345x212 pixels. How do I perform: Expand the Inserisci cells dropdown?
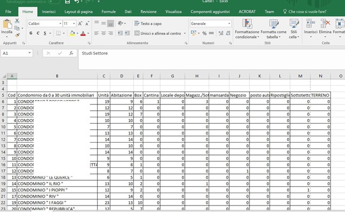tap(310, 37)
